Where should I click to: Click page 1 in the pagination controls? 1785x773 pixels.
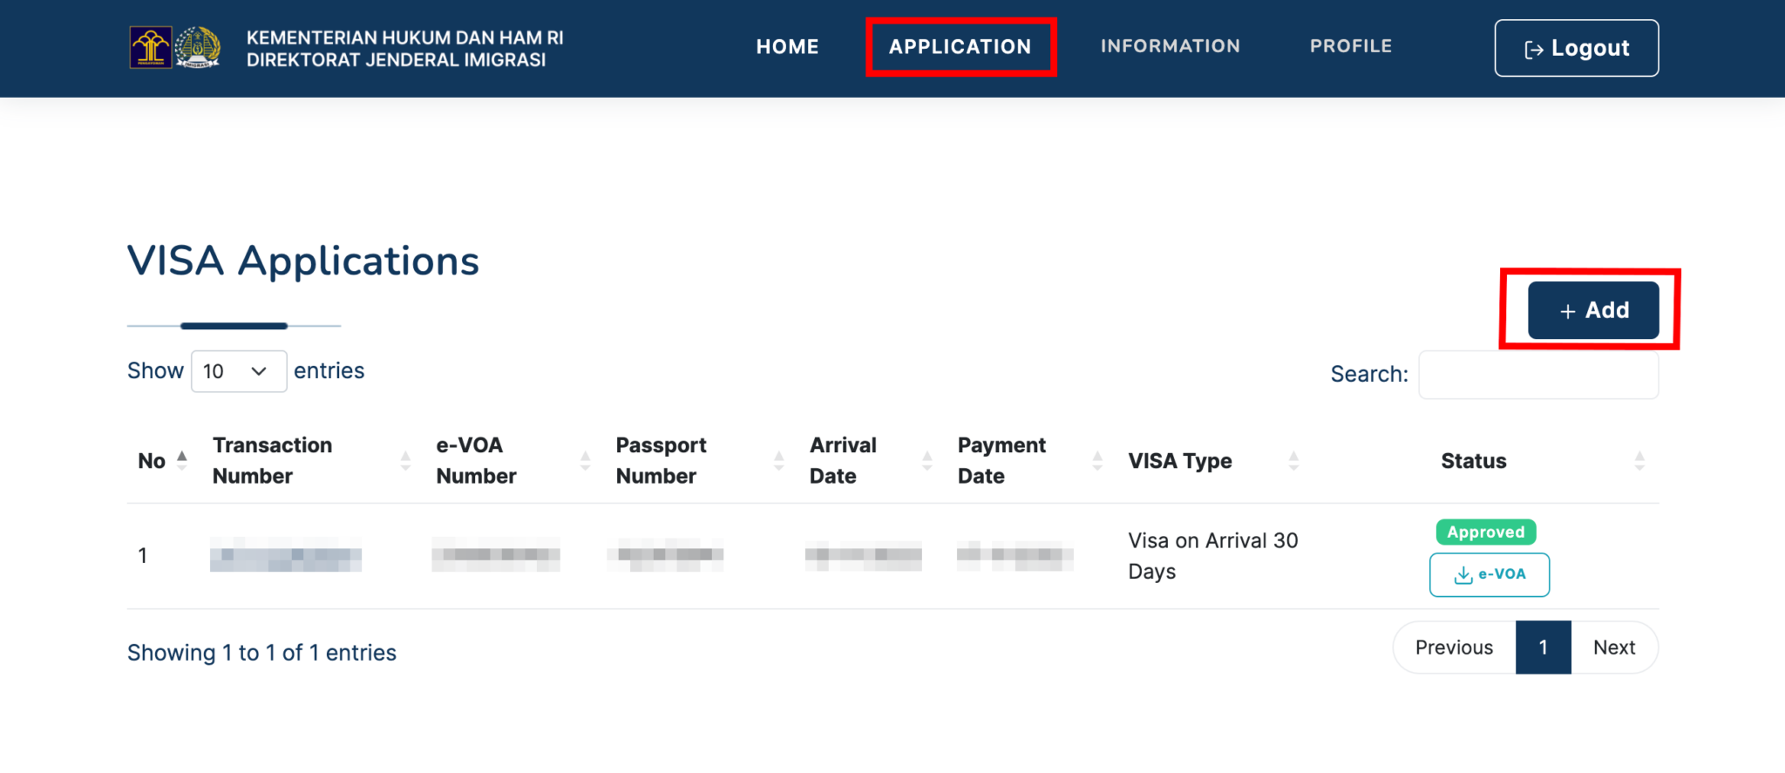(x=1543, y=648)
